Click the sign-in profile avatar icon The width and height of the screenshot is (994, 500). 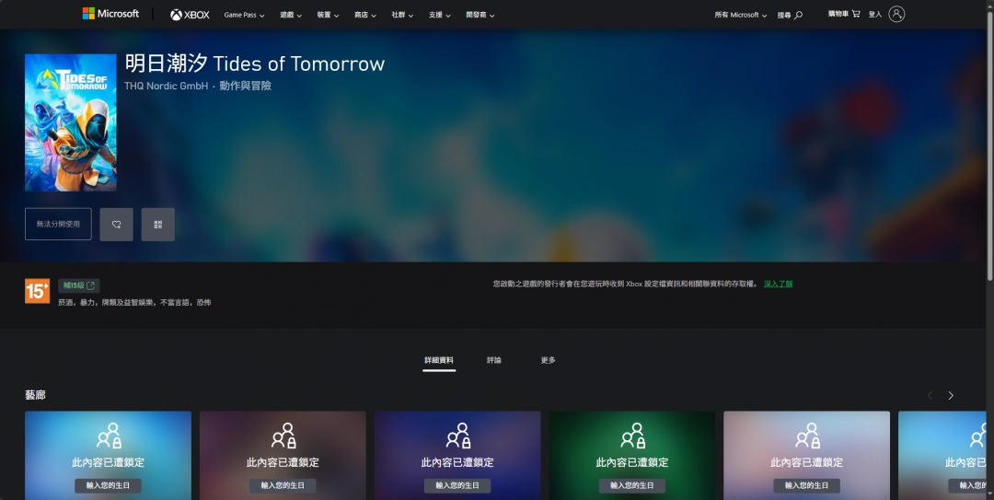coord(896,14)
